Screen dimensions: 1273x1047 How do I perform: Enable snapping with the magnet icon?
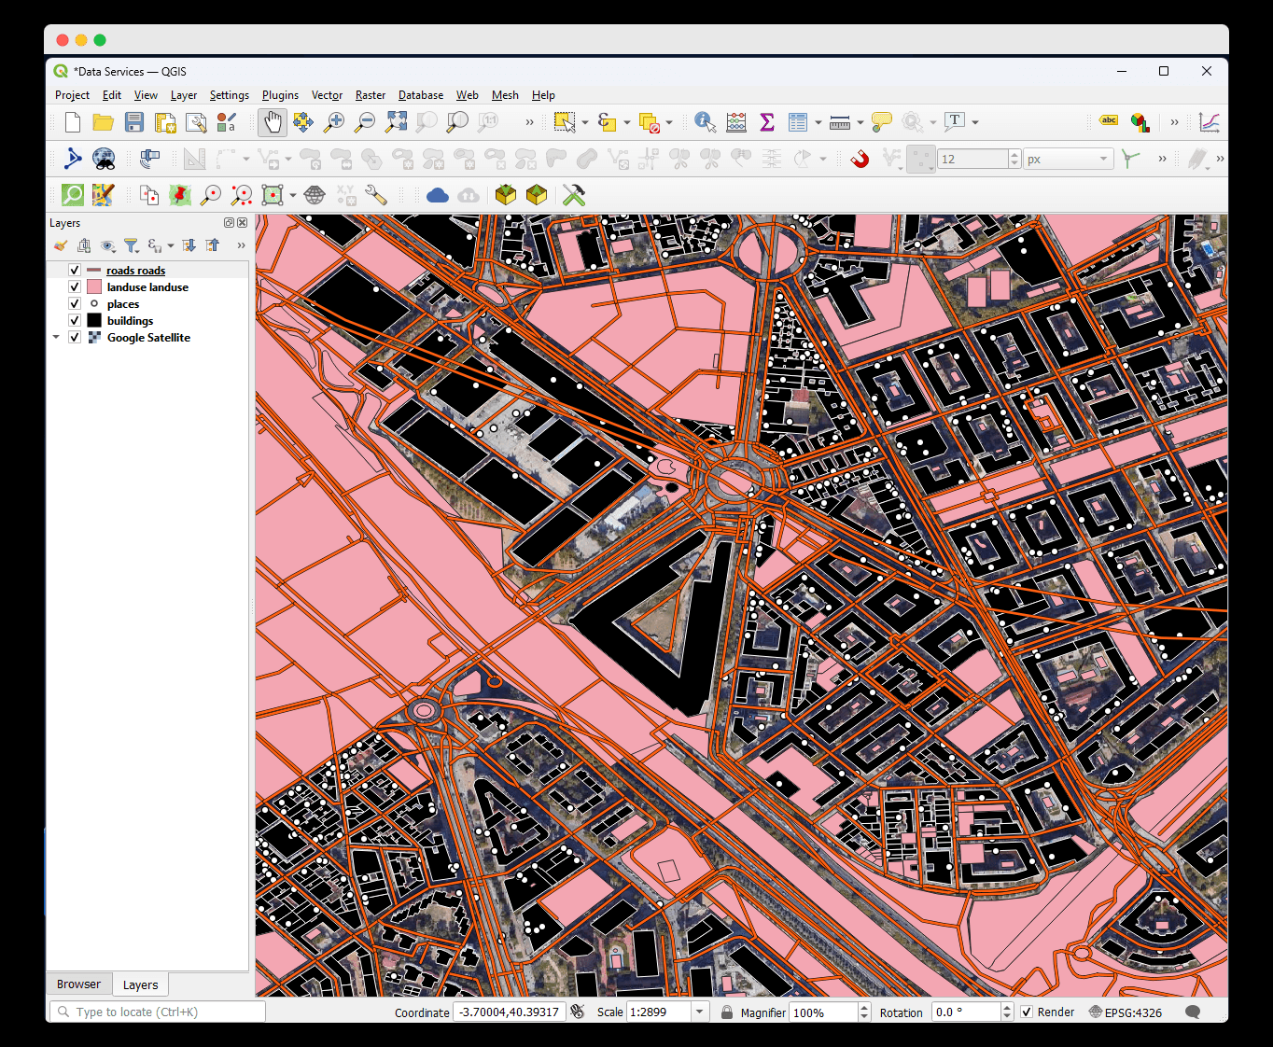click(860, 159)
